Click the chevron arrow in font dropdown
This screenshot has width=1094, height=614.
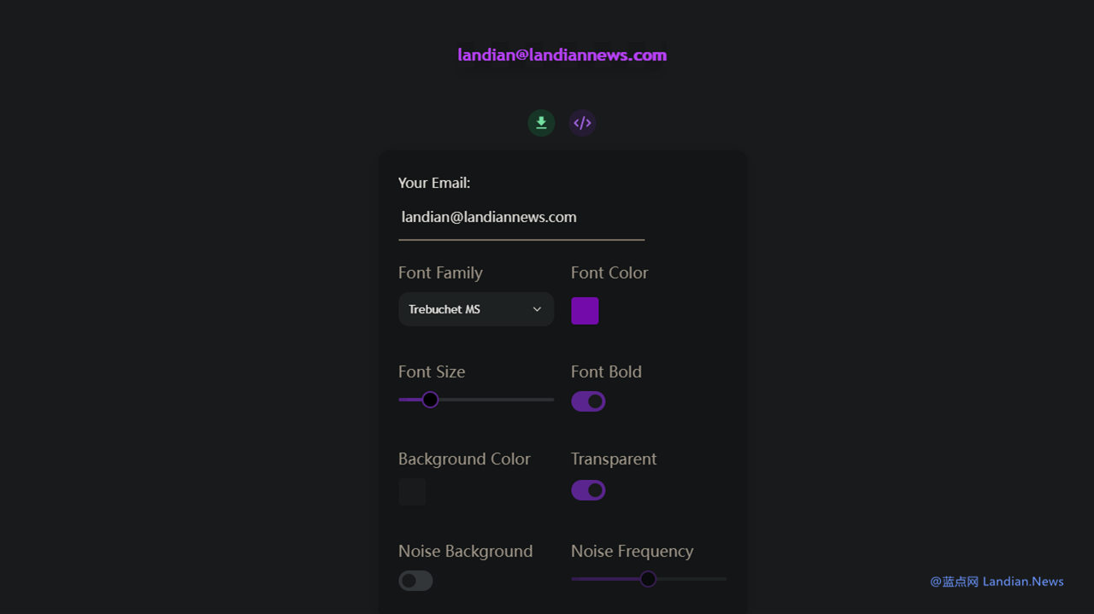[x=537, y=309]
